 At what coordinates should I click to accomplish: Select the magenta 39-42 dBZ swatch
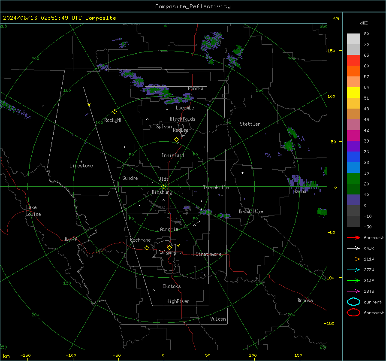click(353, 136)
